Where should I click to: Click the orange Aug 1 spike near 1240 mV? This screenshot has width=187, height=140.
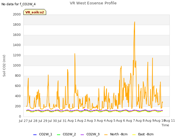(x=75, y=54)
